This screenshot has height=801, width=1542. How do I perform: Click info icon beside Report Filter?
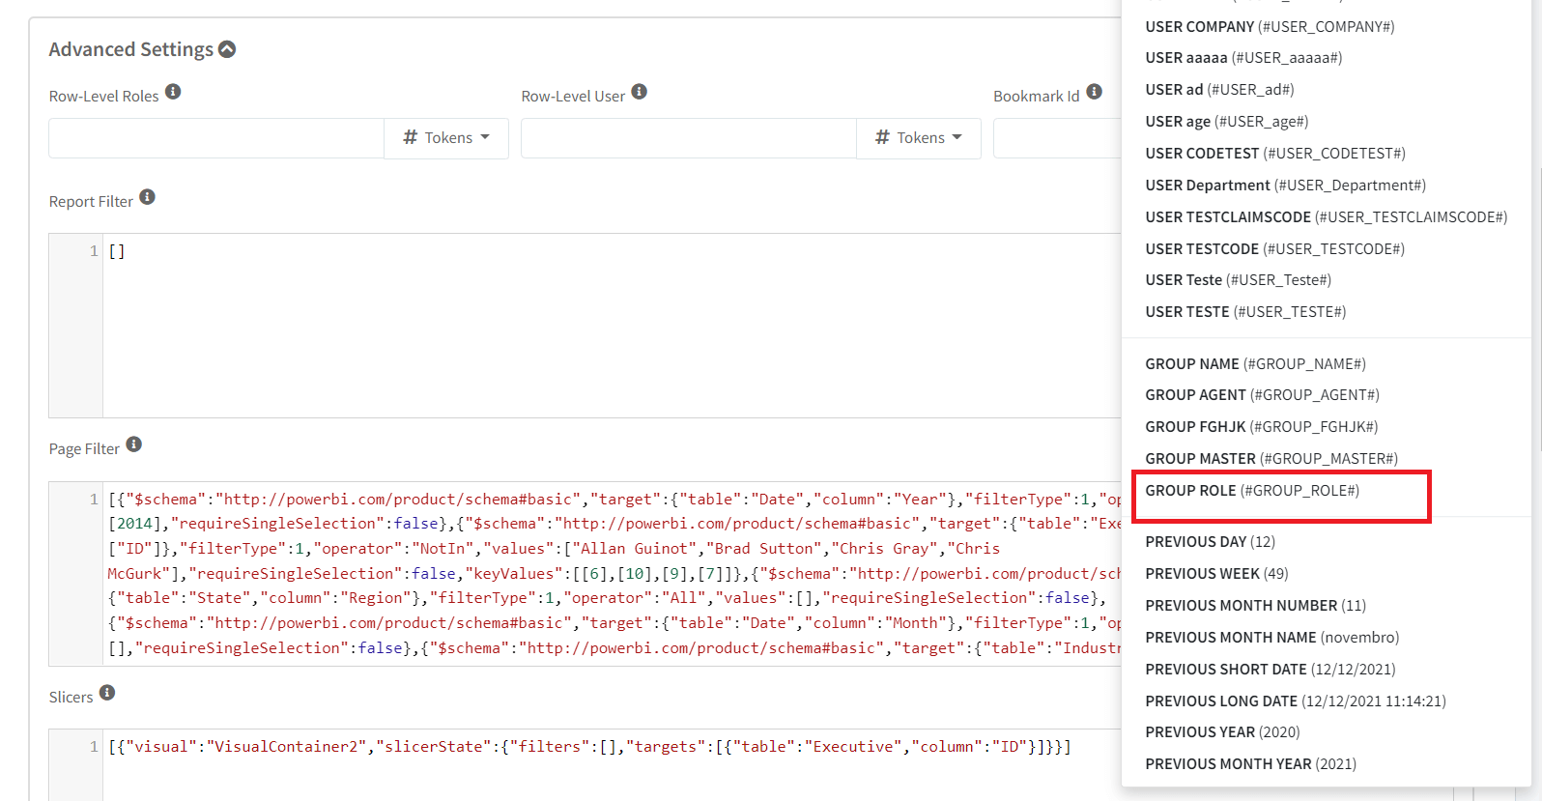[x=147, y=197]
